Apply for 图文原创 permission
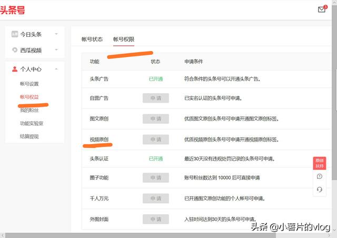Viewport: 337px width, 238px height. [x=155, y=119]
